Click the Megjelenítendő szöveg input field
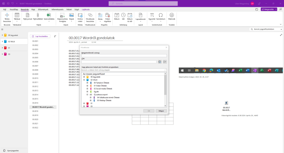 click(124, 56)
